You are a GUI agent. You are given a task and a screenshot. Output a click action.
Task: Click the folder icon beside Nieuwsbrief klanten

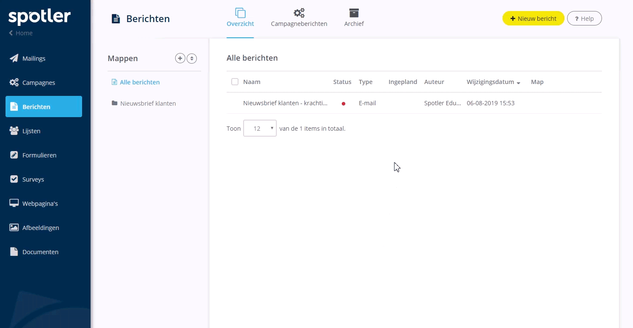(x=114, y=103)
